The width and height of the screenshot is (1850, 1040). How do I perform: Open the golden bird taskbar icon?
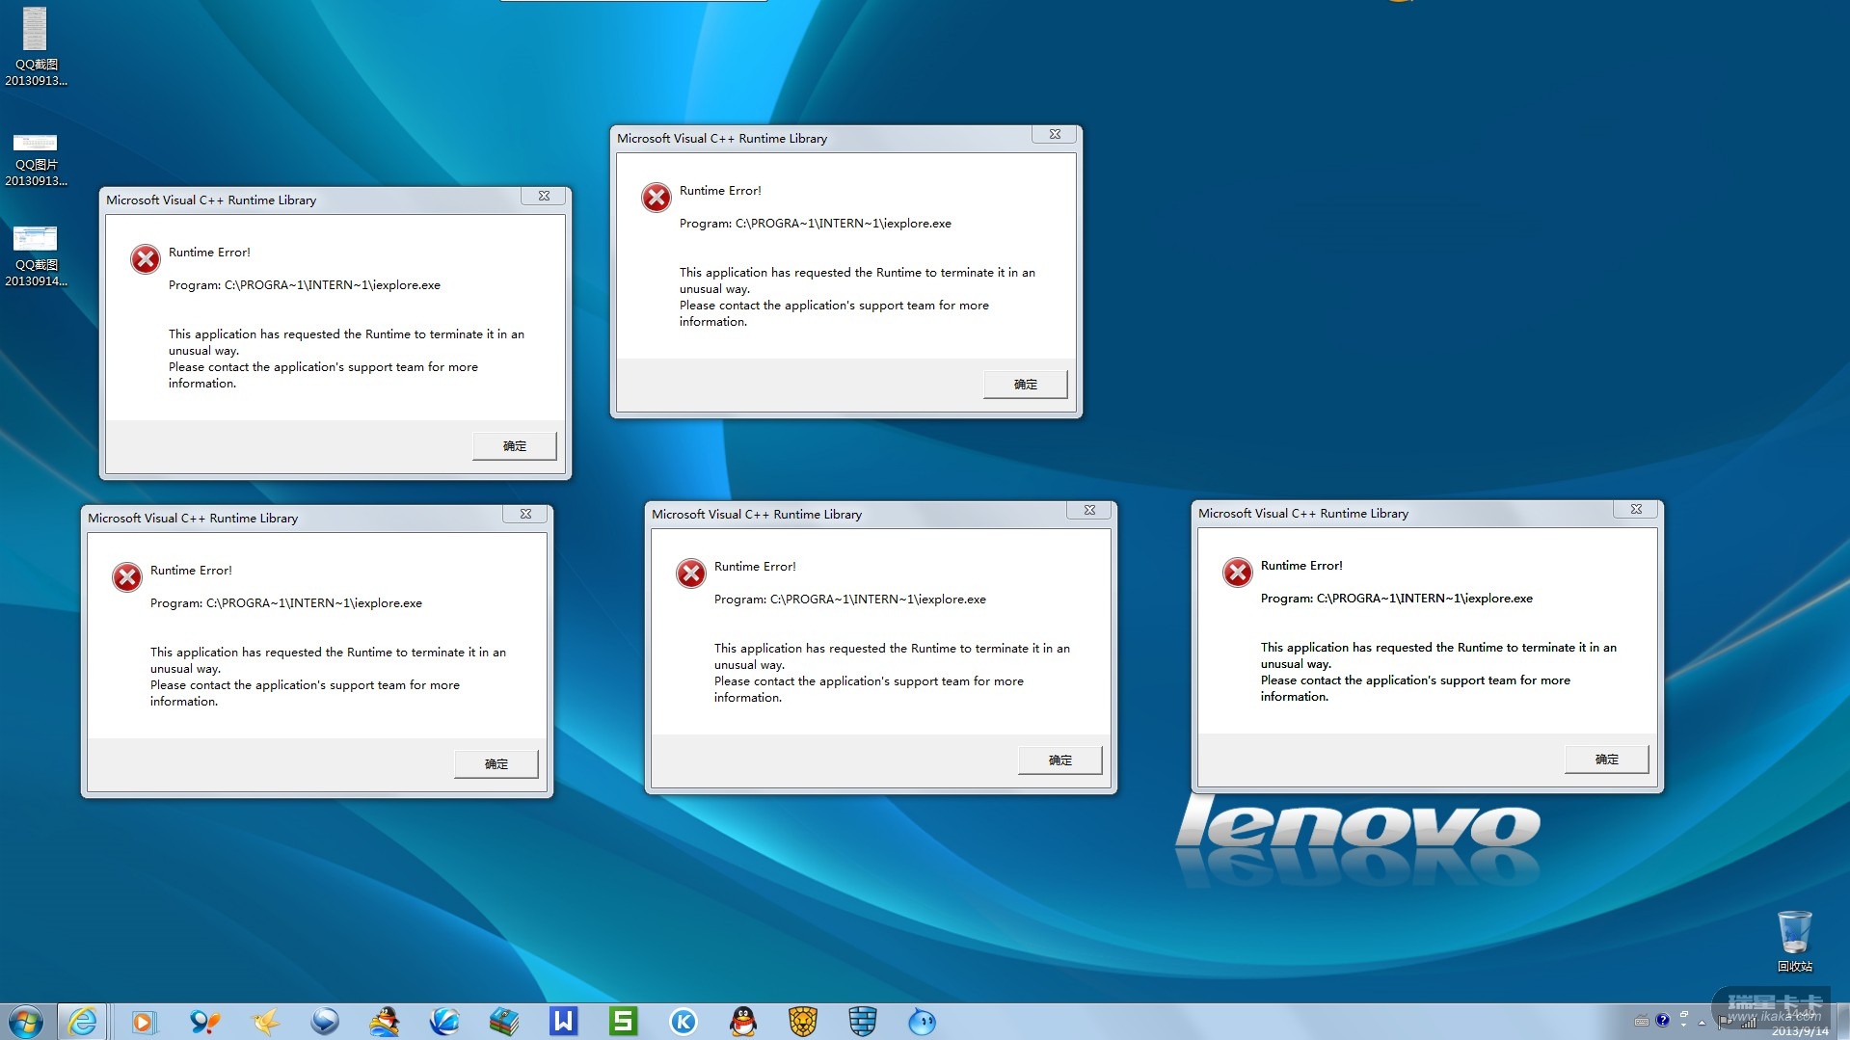264,1022
